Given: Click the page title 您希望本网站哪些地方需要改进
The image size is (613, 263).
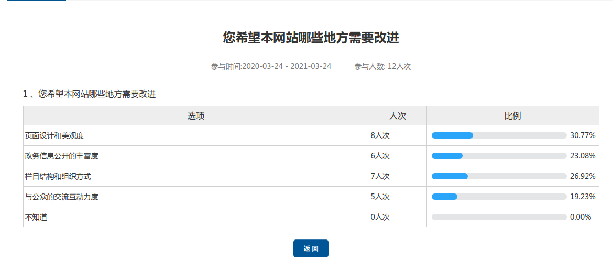Looking at the screenshot, I should click(x=311, y=38).
